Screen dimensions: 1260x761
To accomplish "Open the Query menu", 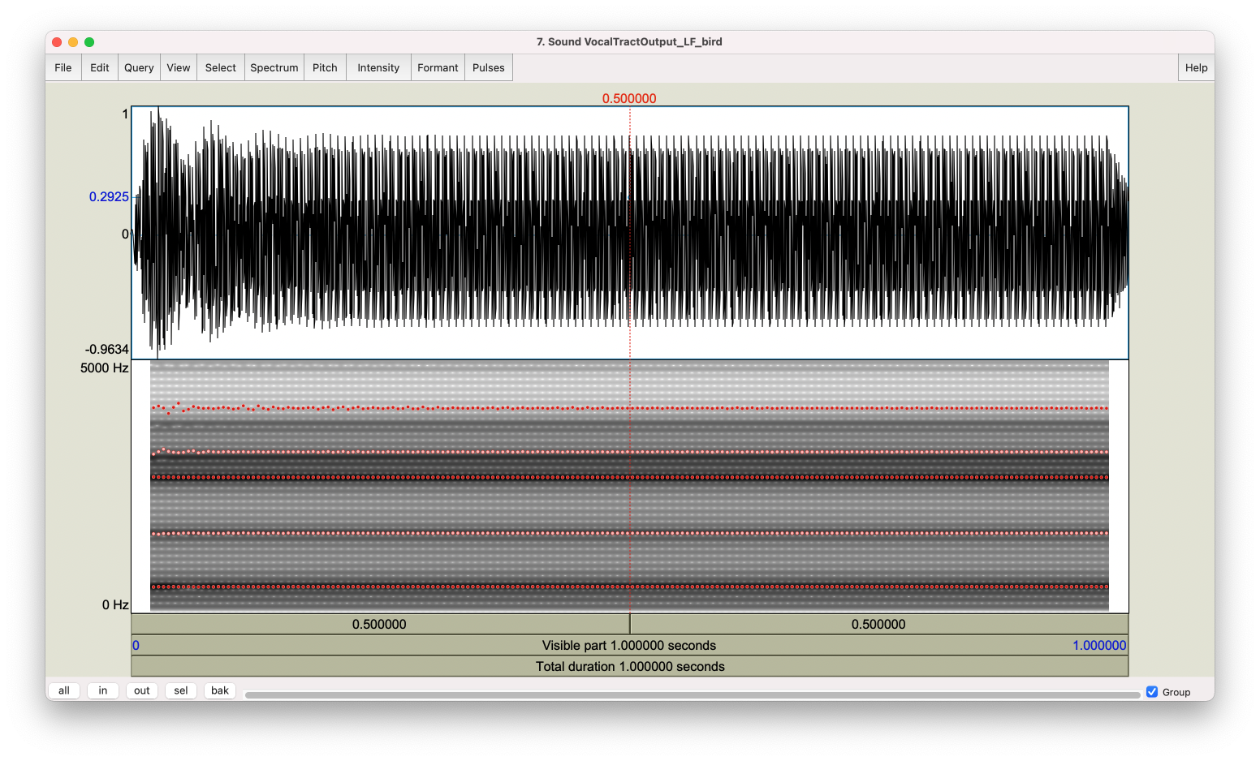I will tap(139, 68).
